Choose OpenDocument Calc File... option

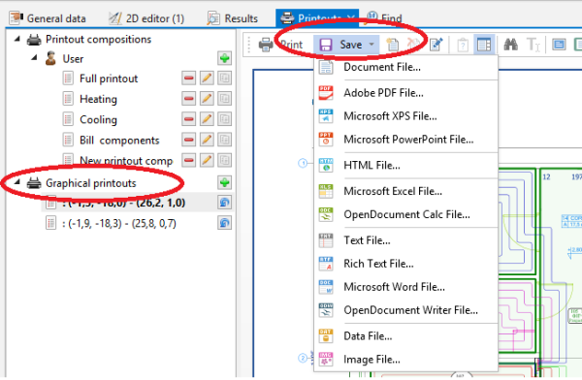405,214
